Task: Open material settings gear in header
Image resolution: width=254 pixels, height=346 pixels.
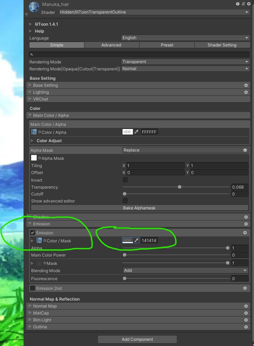Action: click(249, 4)
